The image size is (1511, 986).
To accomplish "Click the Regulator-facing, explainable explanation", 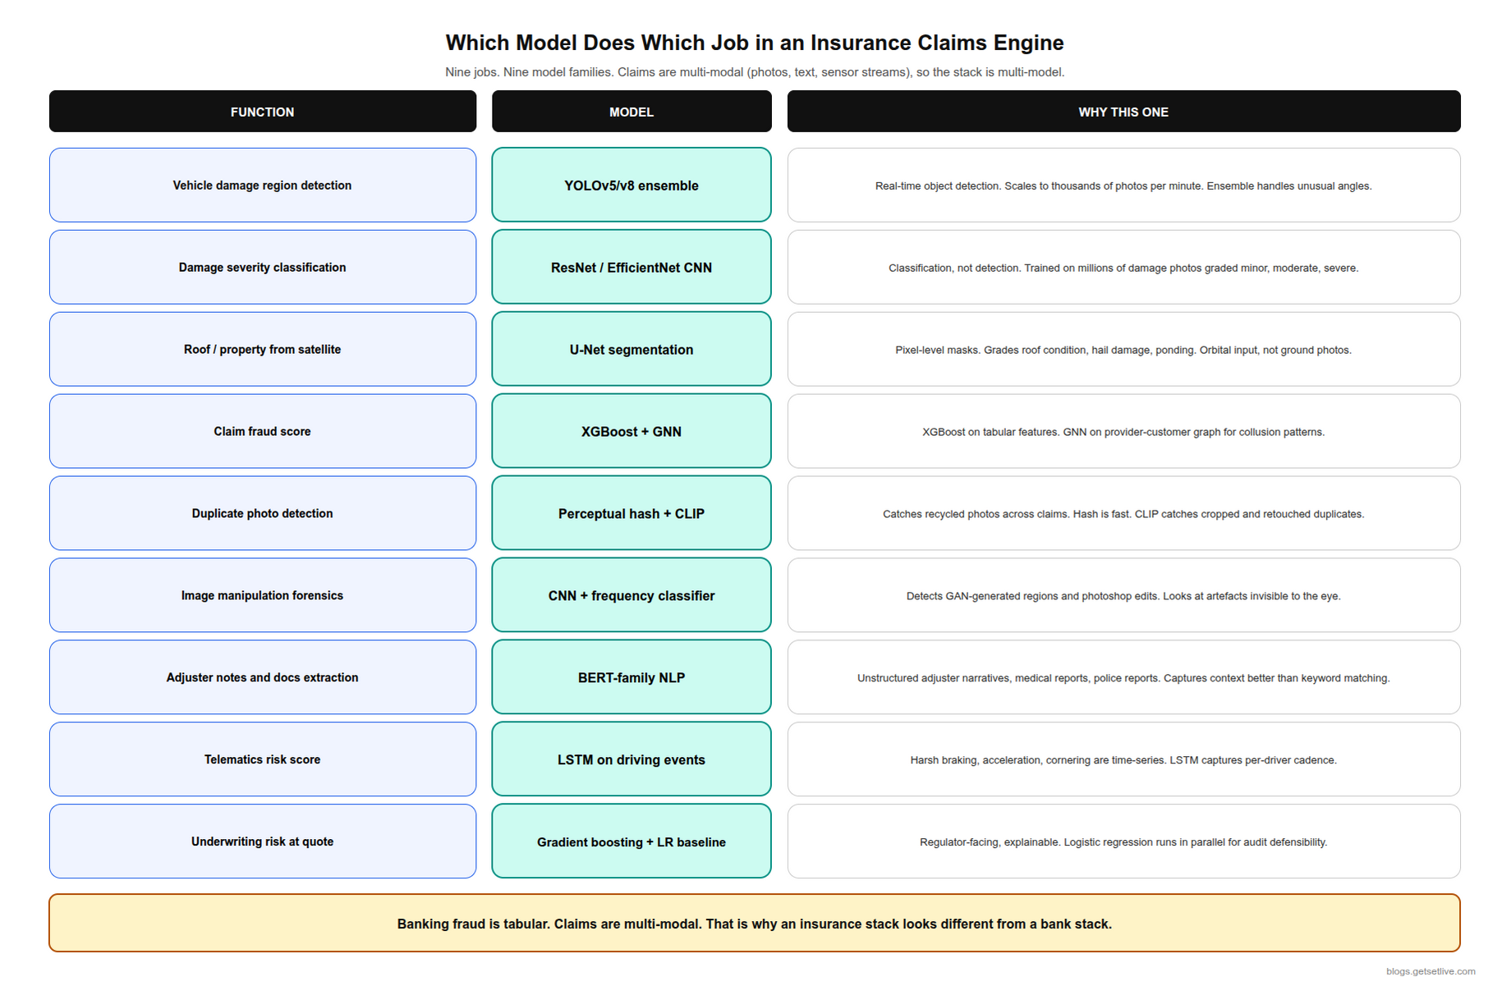I will 1123,842.
